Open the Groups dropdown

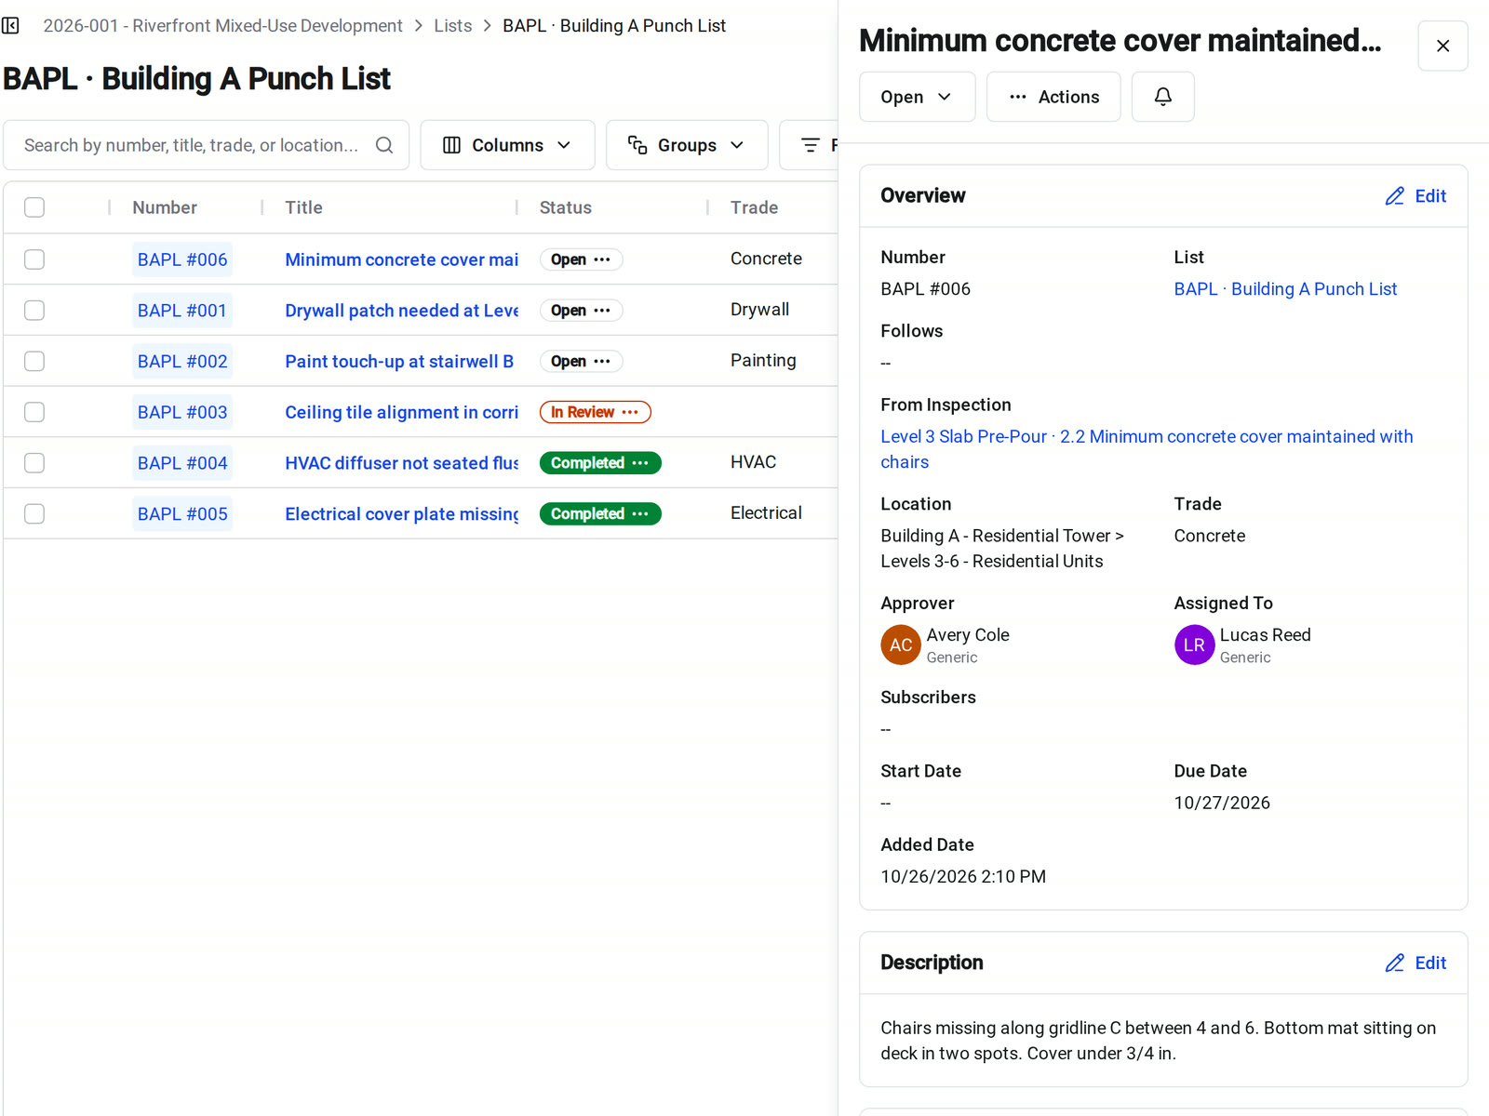687,145
